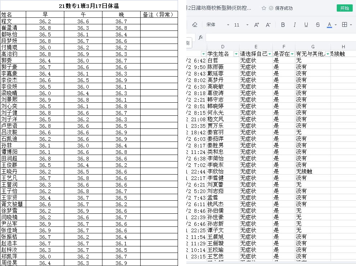Select the 无症状 cell in 孟雪's row
The height and width of the screenshot is (266, 356).
(256, 197)
